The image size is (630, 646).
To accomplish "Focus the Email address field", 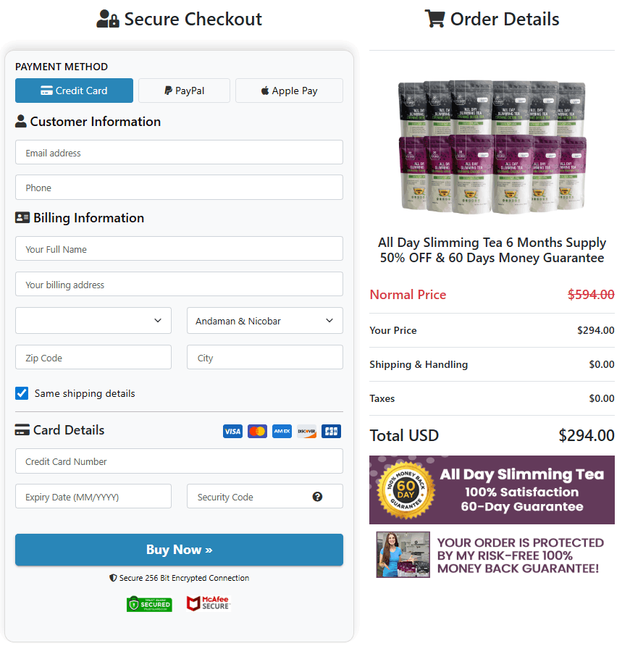I will 179,153.
